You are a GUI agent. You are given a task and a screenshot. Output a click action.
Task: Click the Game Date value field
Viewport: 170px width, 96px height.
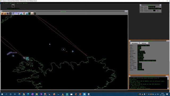[155, 9]
